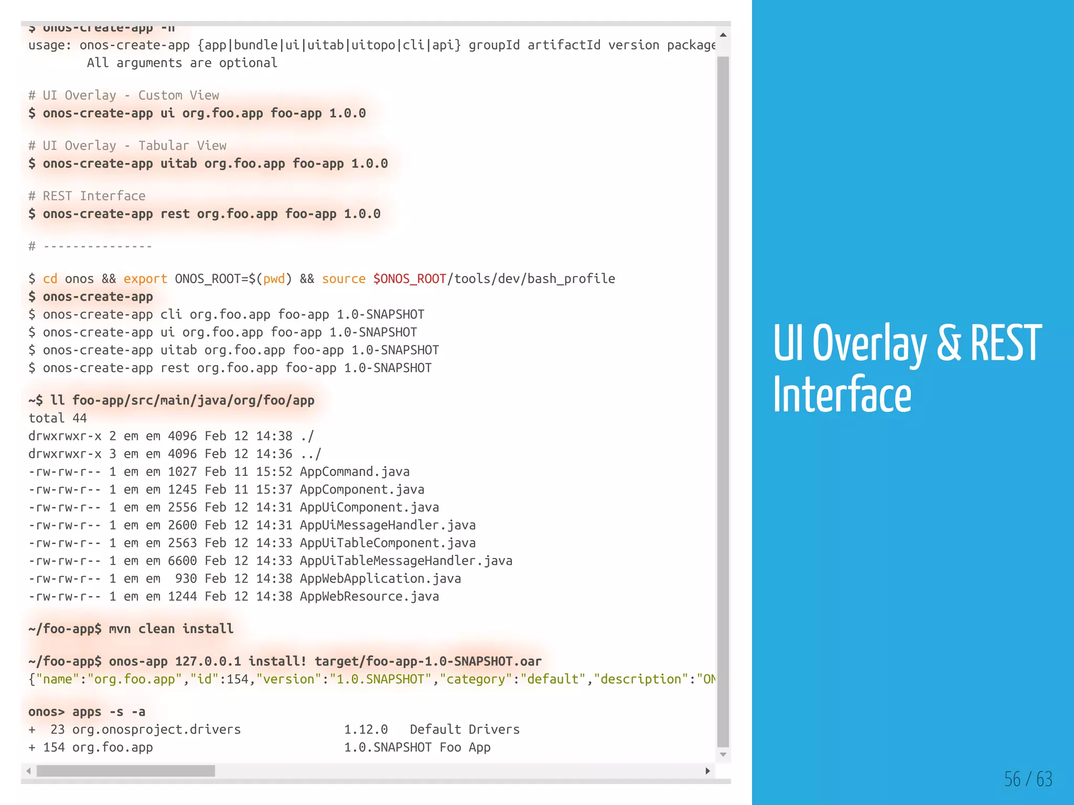Click the 'onos-app 127.0.0.1 install!' command
This screenshot has width=1074, height=805.
click(285, 661)
